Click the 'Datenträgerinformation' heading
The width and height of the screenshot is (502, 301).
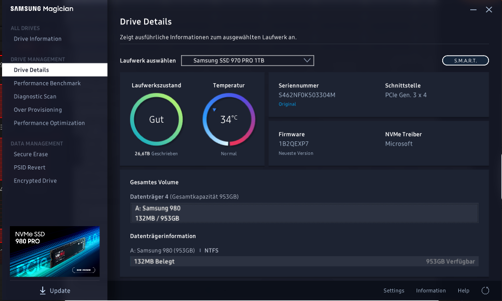[x=163, y=236]
